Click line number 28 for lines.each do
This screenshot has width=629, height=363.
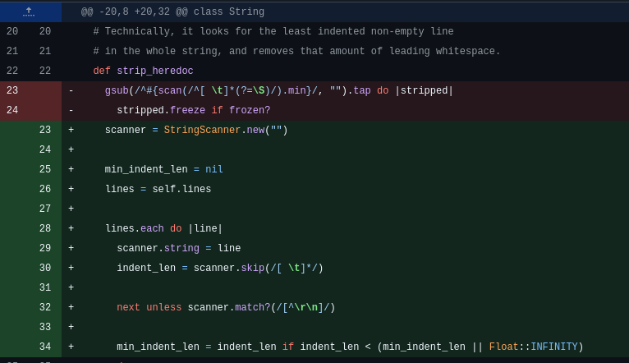coord(45,228)
